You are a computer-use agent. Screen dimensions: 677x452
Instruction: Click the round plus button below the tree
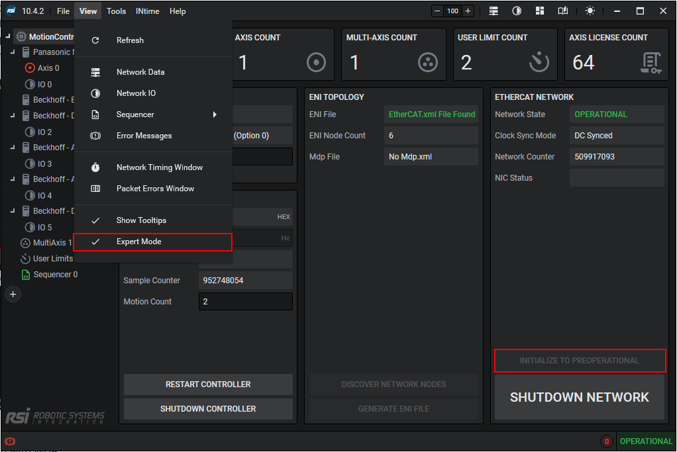coord(13,294)
